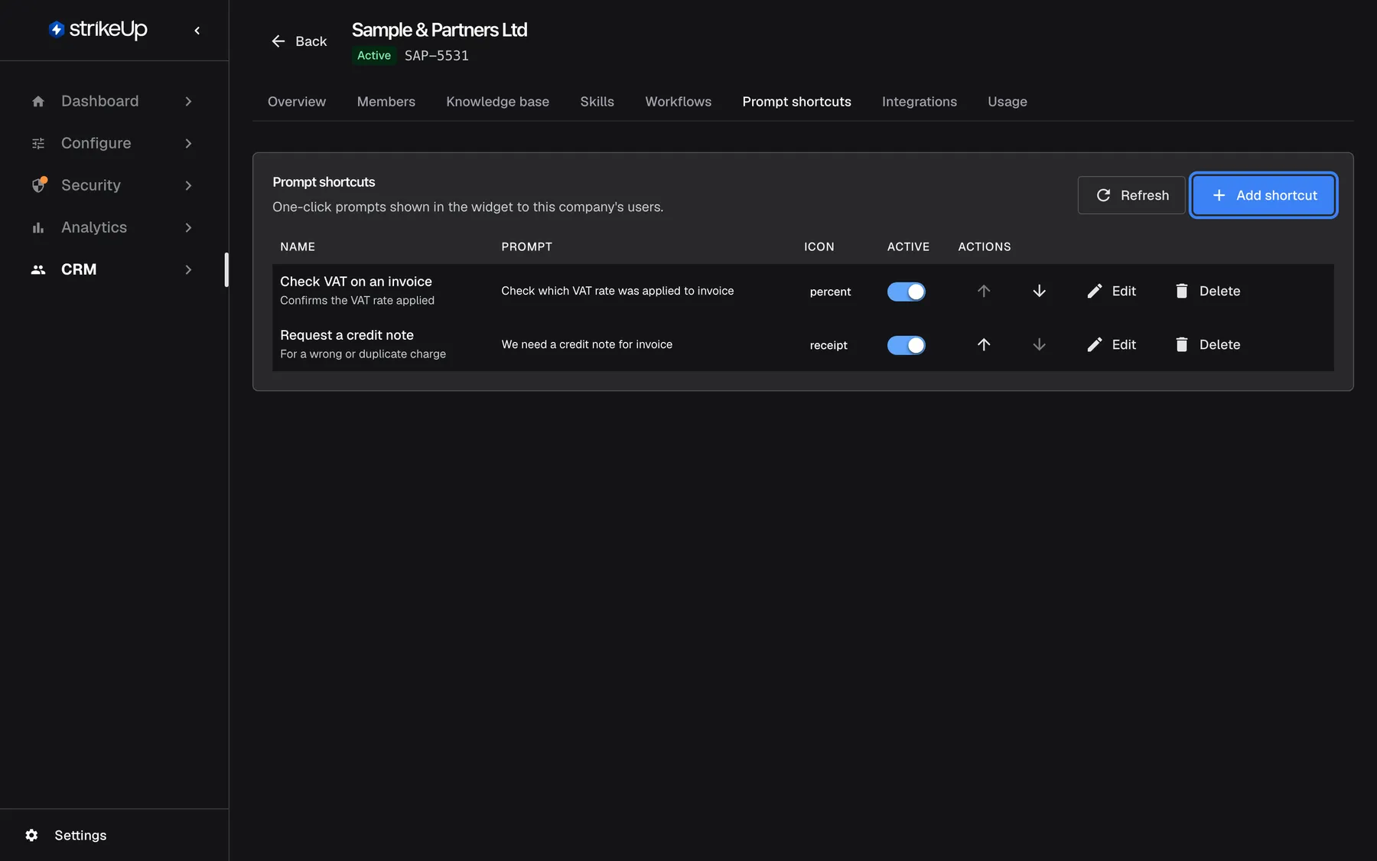Expand the Configure menu arrow
Screen dimensions: 1377x861
188,143
